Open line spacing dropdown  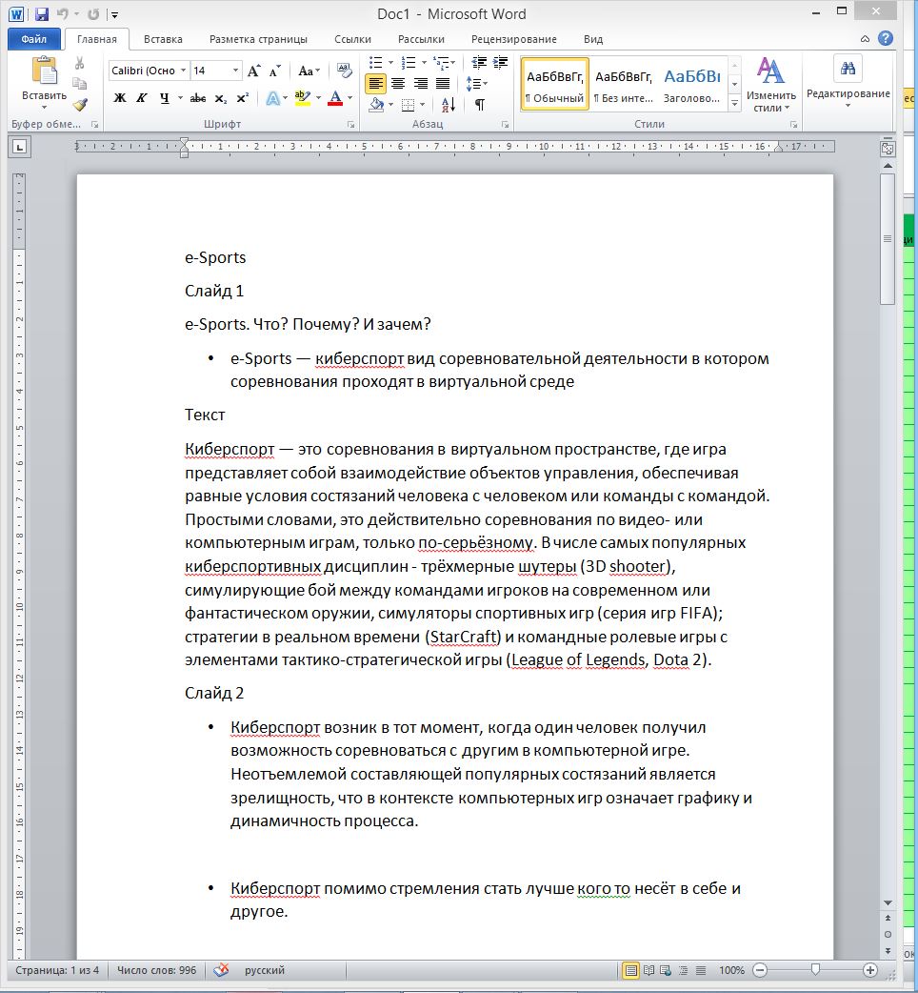tap(476, 84)
